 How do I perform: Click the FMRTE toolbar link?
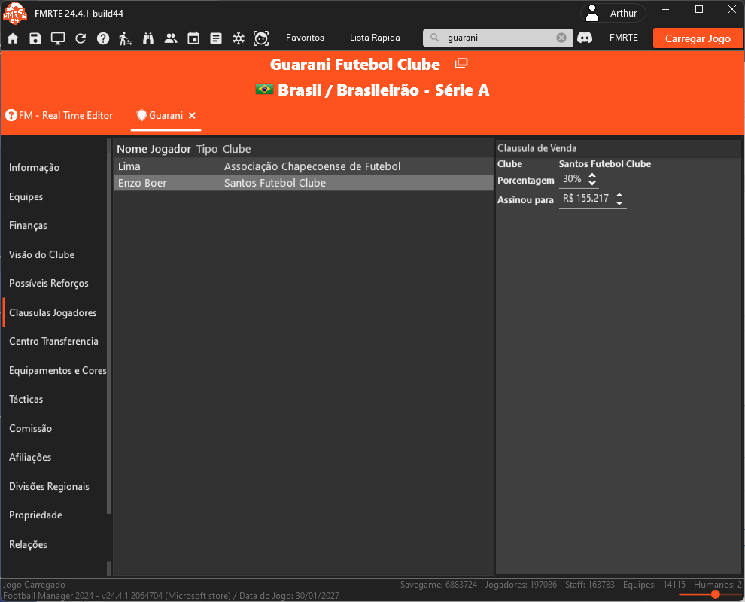623,38
